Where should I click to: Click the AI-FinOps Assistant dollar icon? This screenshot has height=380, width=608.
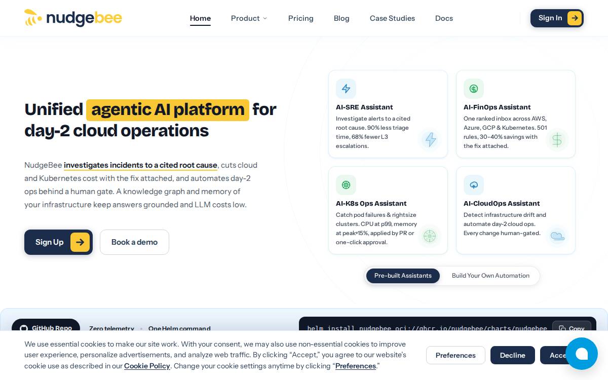474,89
